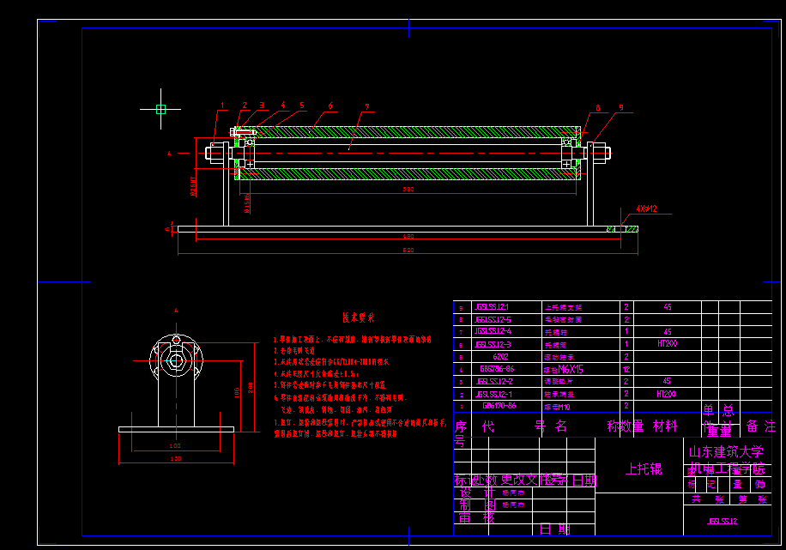Viewport: 786px width, 550px height.
Task: Click balloon number 9 on the assembly view
Action: [x=621, y=107]
